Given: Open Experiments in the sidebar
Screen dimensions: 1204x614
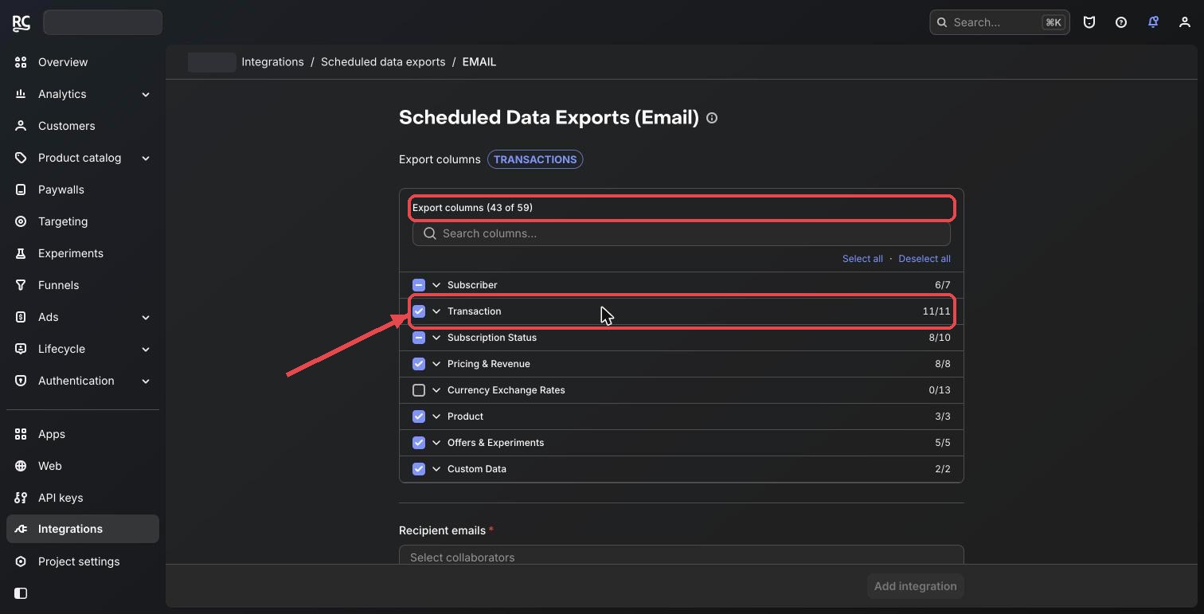Looking at the screenshot, I should 83,253.
